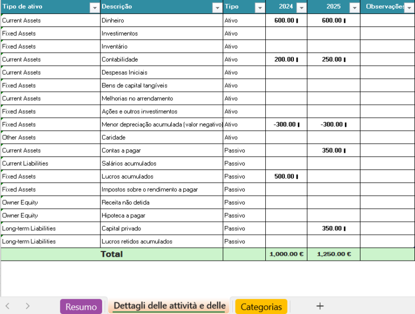This screenshot has height=314, width=415.
Task: Select the Other Assets cell
Action: [x=51, y=137]
